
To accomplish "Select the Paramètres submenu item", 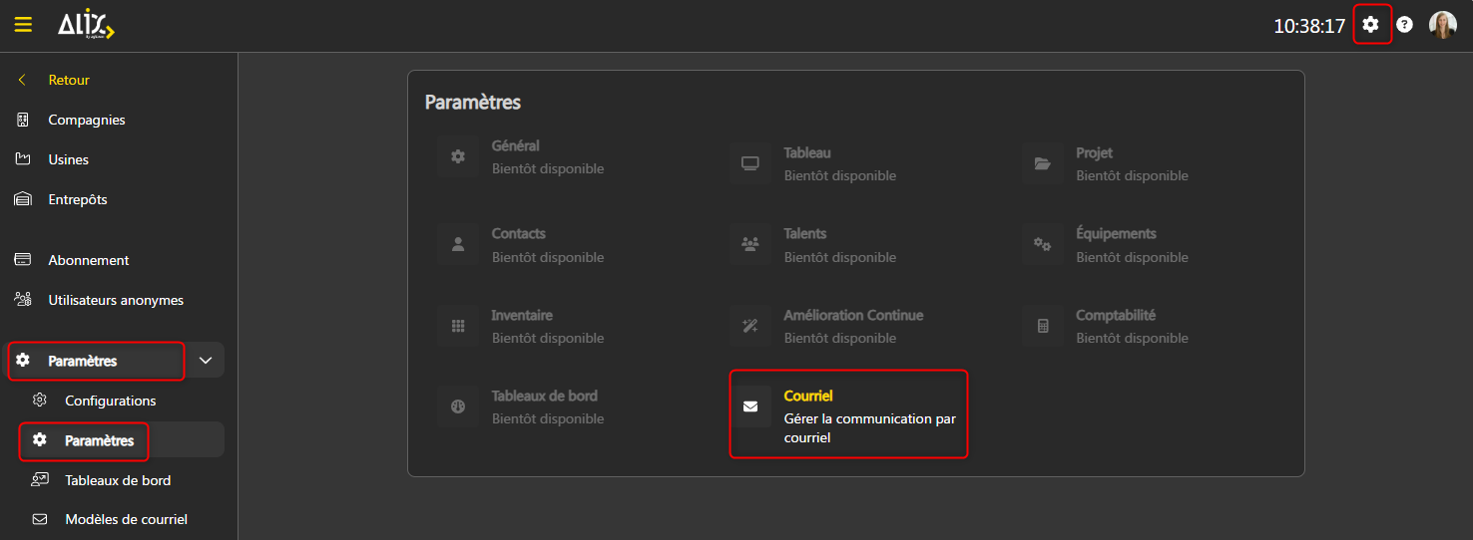I will 99,440.
